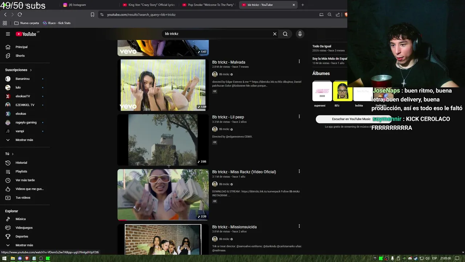Viewport: 465px width, 262px height.
Task: Clear the search box with the X
Action: point(275,34)
